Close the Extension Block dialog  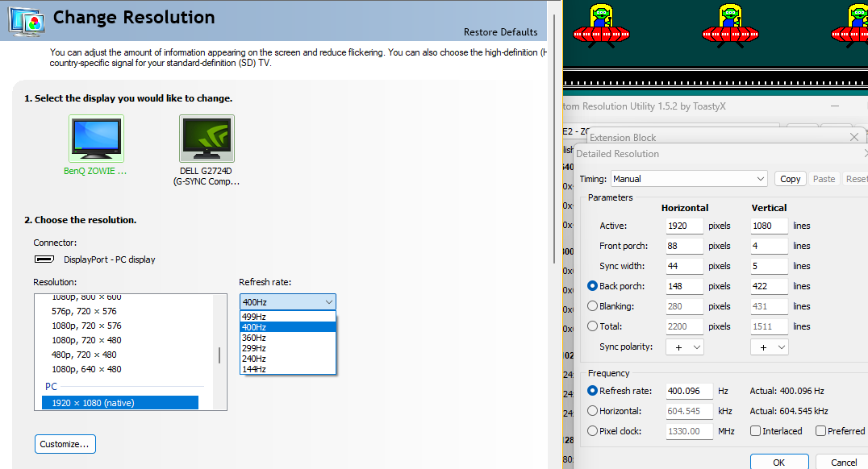(x=855, y=138)
